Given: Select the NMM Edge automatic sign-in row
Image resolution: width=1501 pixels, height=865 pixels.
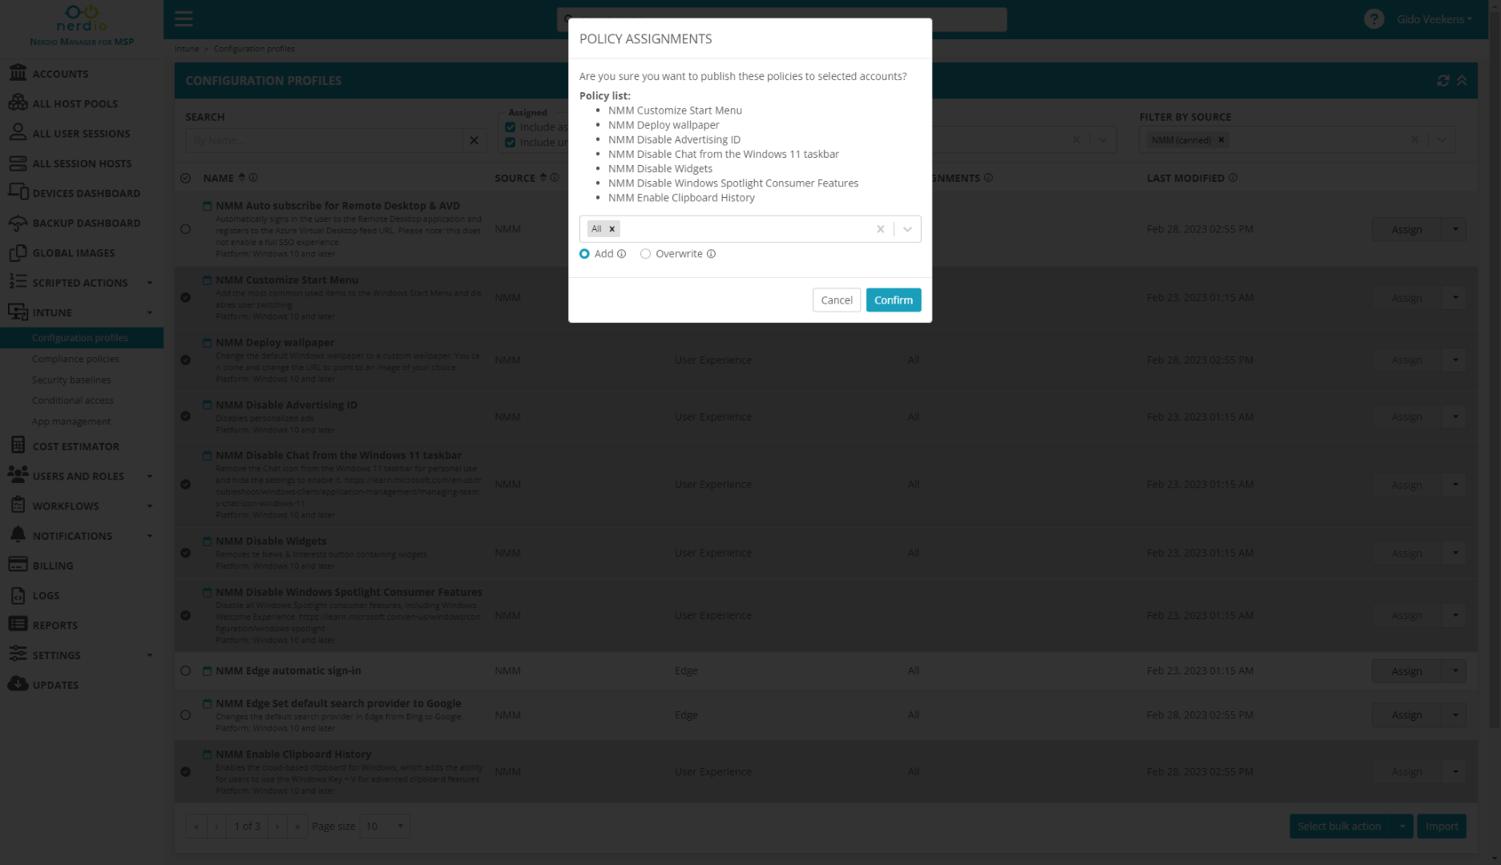Looking at the screenshot, I should [185, 671].
